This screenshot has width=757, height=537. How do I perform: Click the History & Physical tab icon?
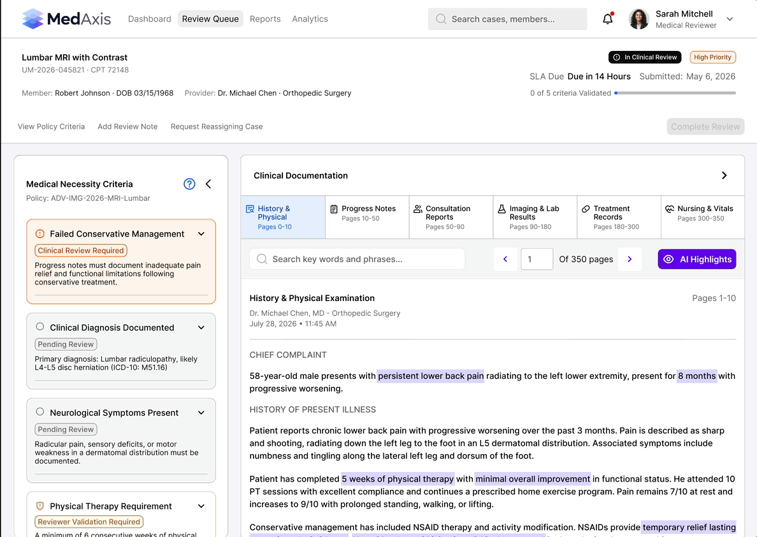pos(250,209)
